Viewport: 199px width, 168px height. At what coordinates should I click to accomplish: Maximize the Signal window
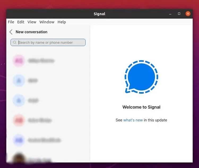(179, 14)
